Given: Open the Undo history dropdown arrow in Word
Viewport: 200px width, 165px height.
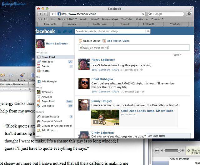Looking at the screenshot, I should point(7,75).
